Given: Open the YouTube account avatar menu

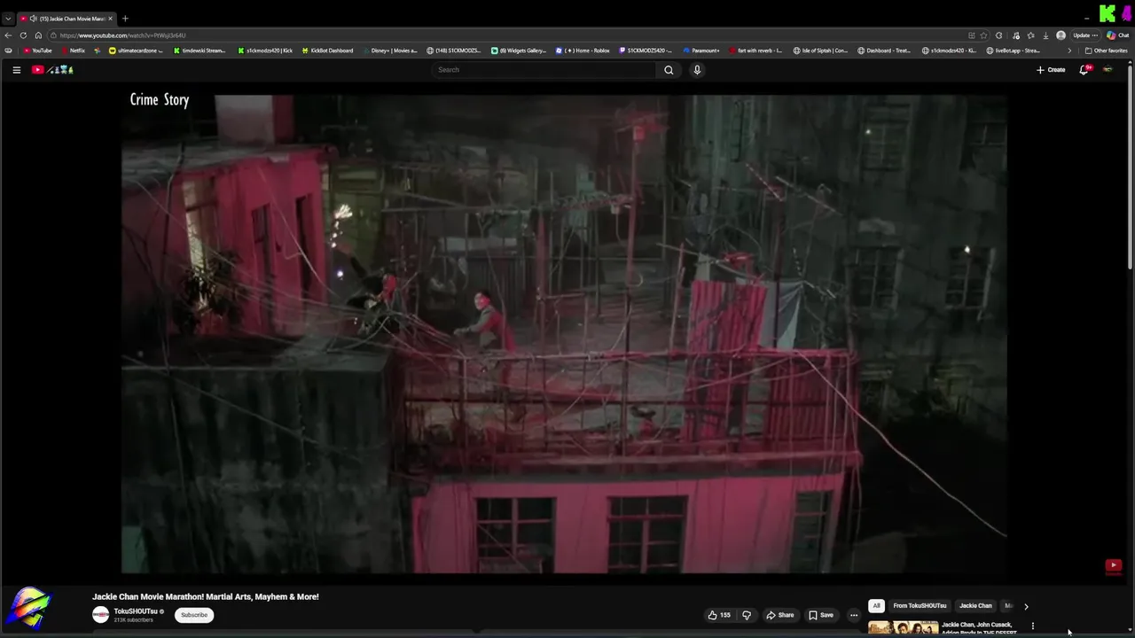Looking at the screenshot, I should [1108, 70].
